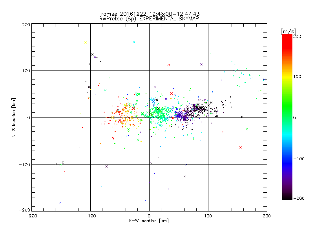This screenshot has height=235, width=314.
Task: Click the title text "Tromsø 20161222 12:46:00-12:47:43"
Action: click(x=149, y=14)
